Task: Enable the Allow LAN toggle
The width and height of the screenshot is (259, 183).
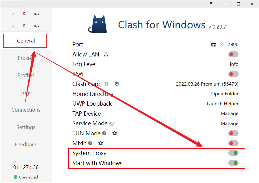Action: (233, 54)
